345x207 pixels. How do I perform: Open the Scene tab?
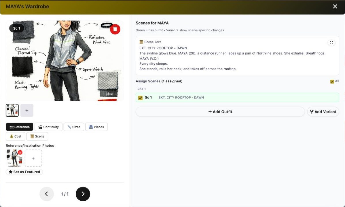point(37,136)
